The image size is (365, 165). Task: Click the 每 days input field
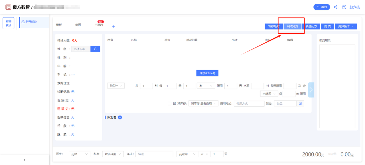(170, 86)
